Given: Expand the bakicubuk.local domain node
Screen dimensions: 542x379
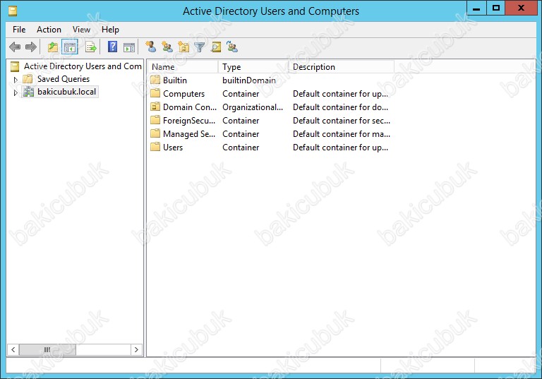Looking at the screenshot, I should (x=16, y=92).
